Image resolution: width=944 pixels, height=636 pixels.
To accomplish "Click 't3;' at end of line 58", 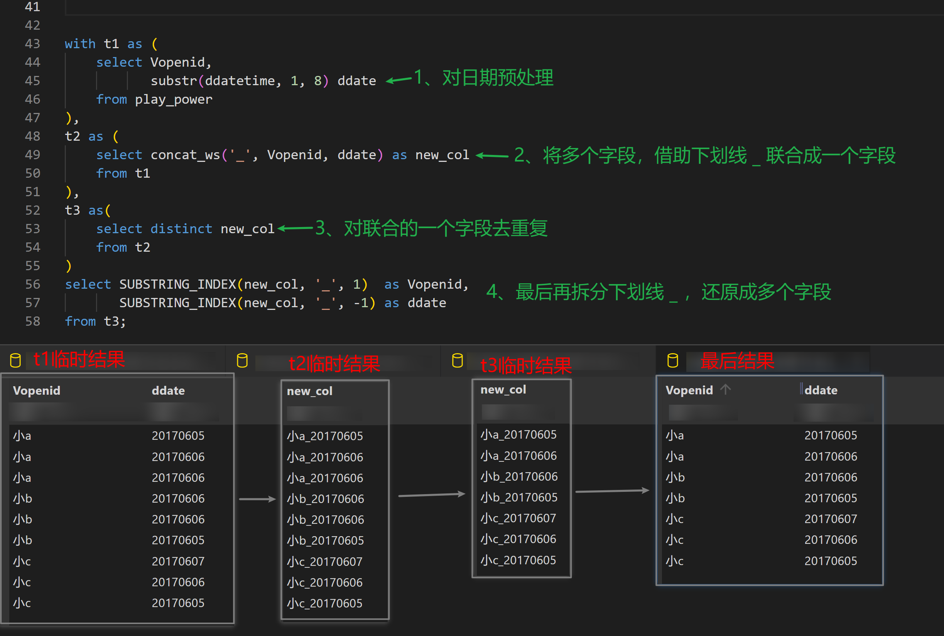I will tap(115, 321).
